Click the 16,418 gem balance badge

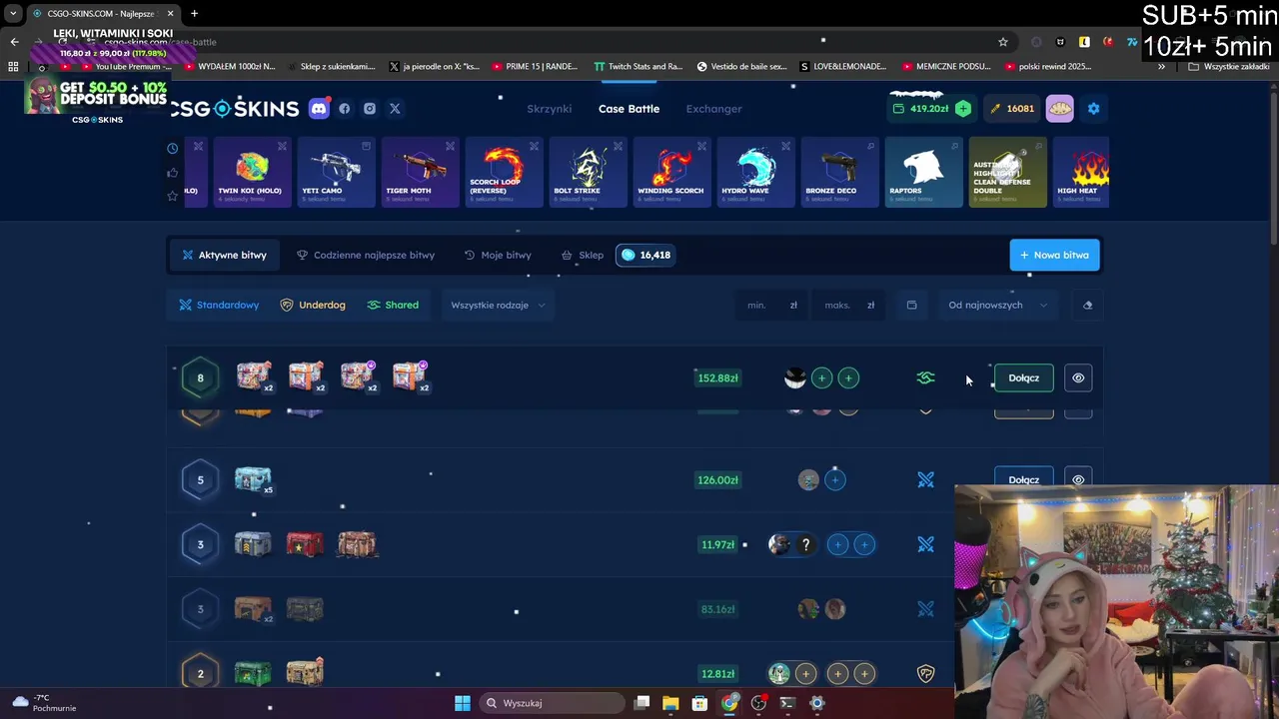pyautogui.click(x=645, y=255)
